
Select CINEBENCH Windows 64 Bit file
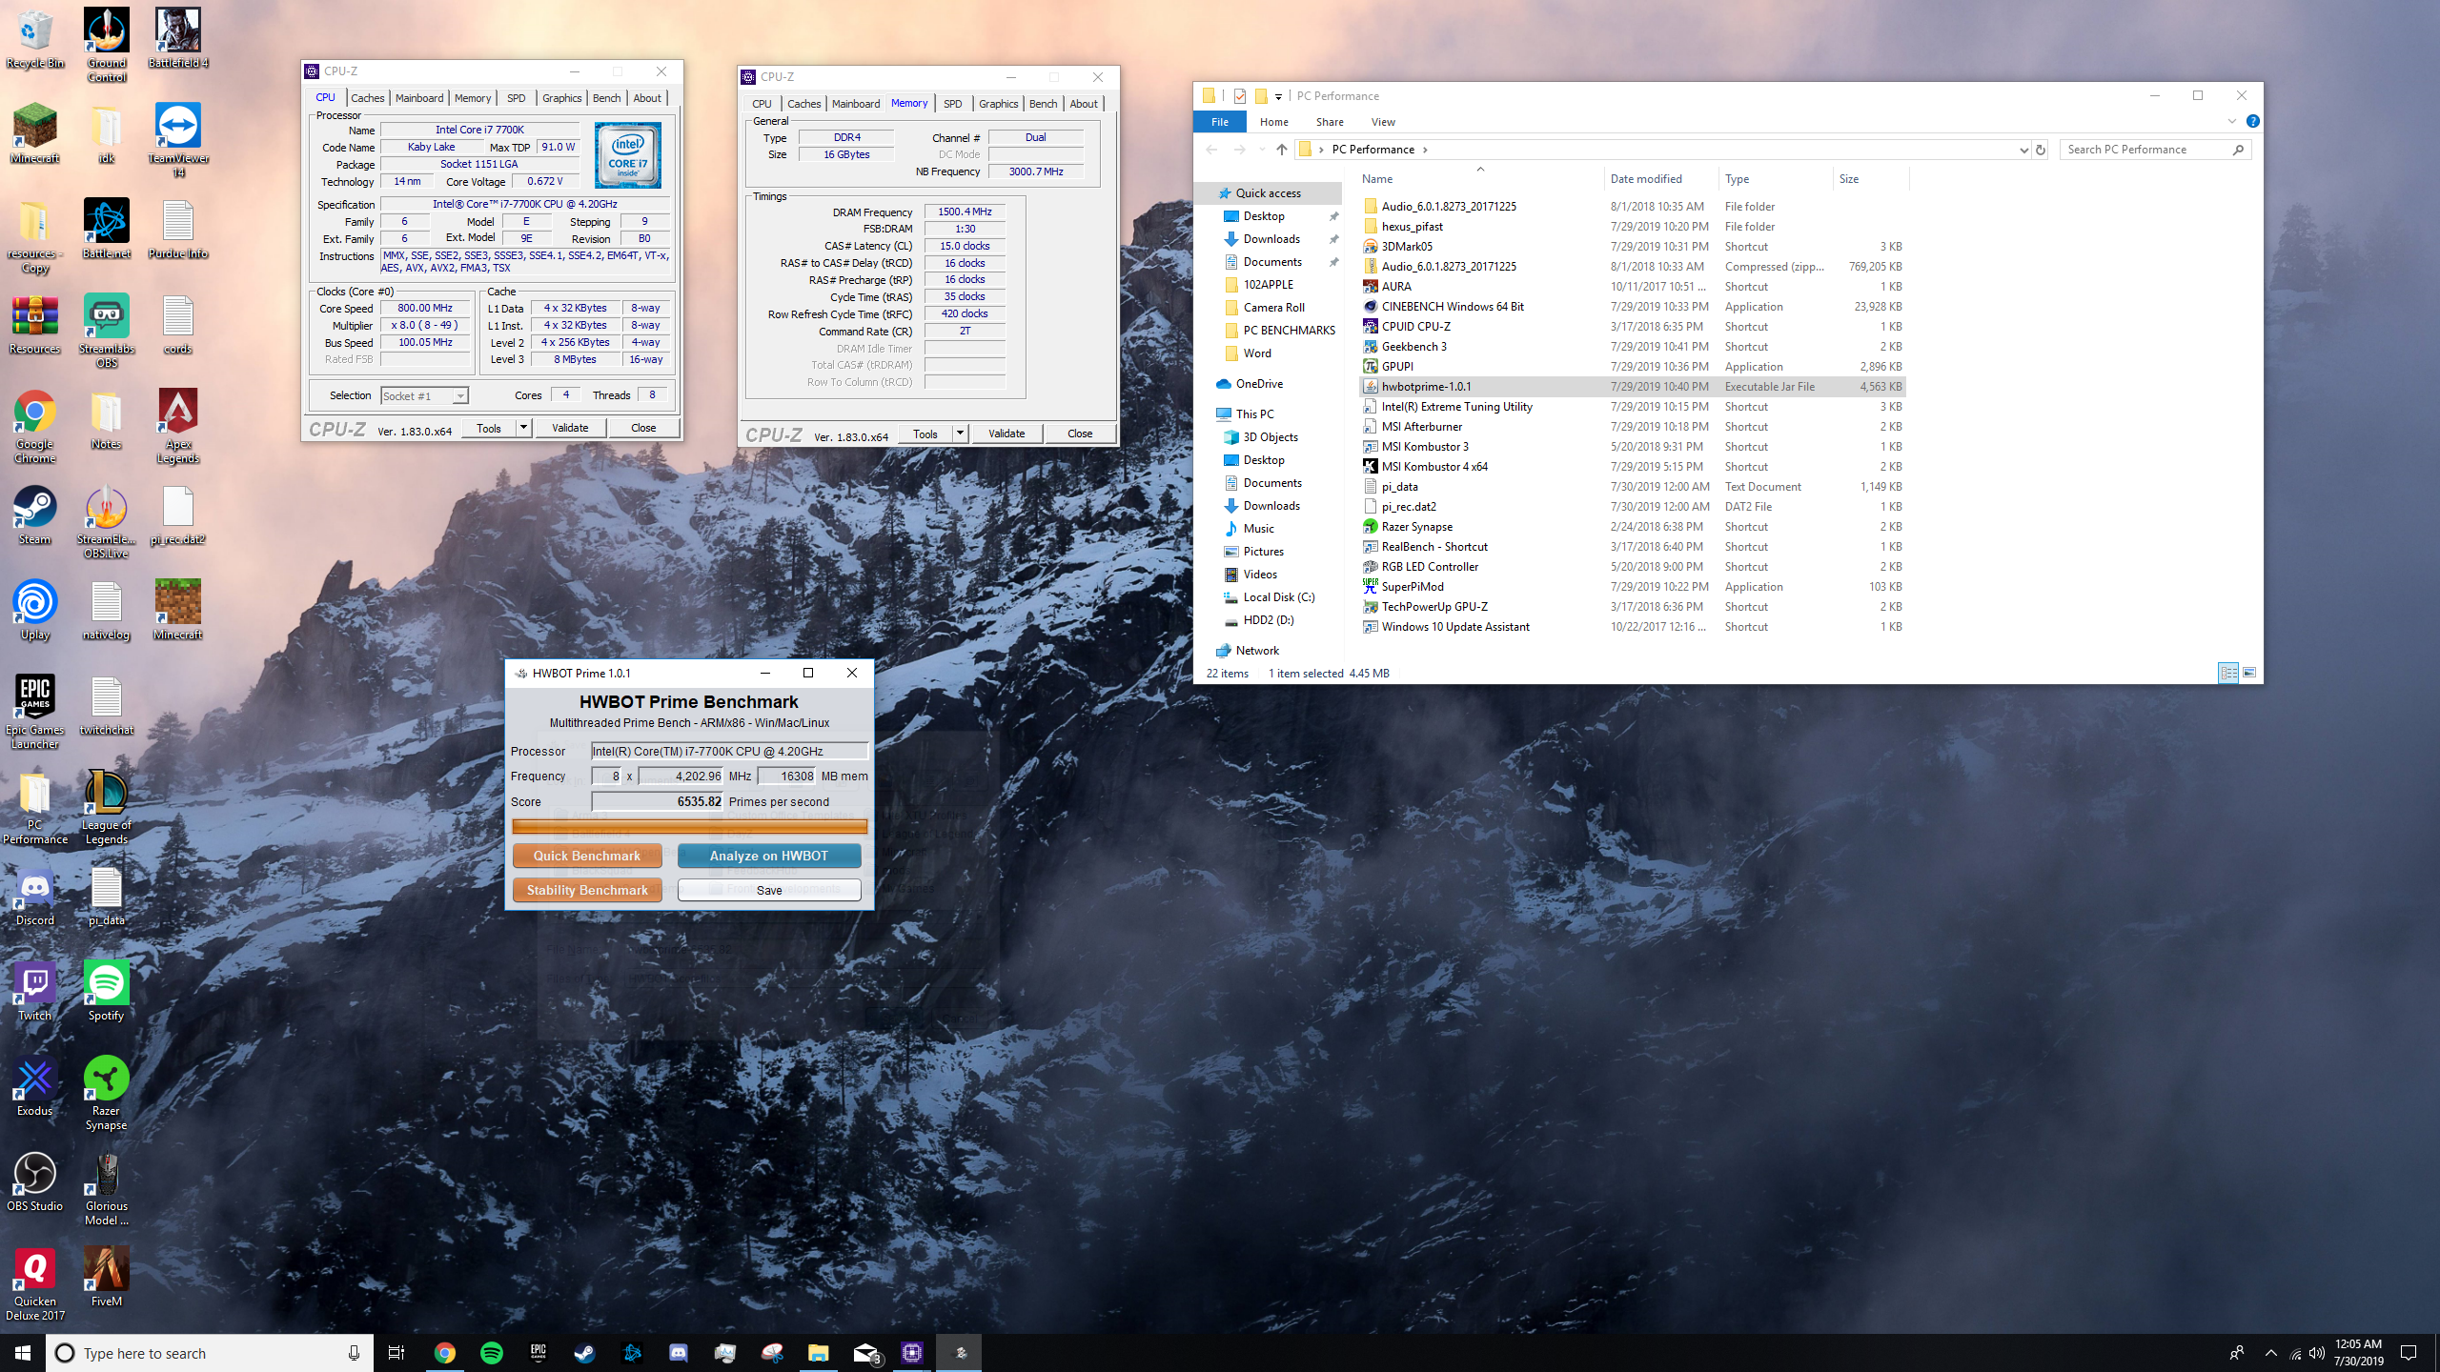click(1632, 307)
